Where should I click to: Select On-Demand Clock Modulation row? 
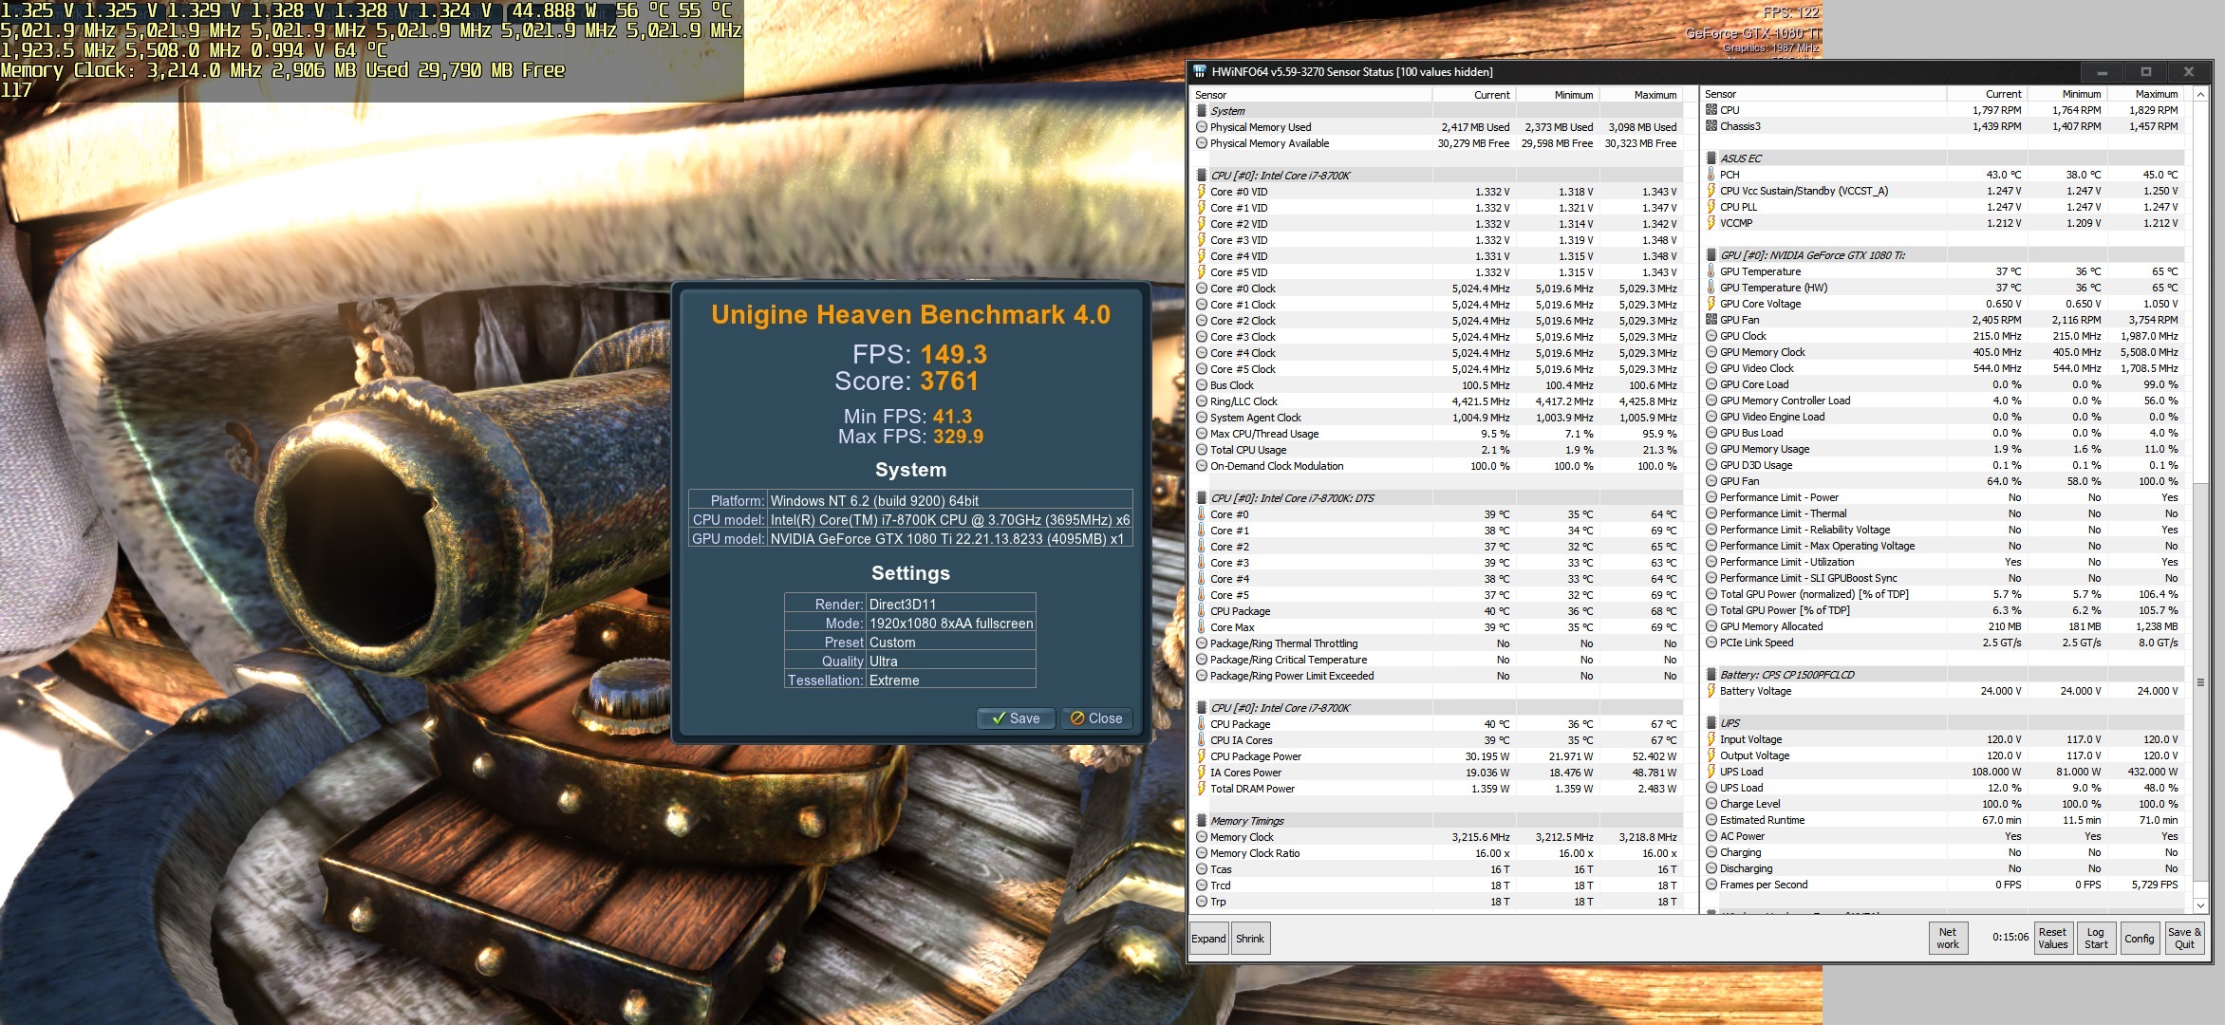(x=1437, y=466)
